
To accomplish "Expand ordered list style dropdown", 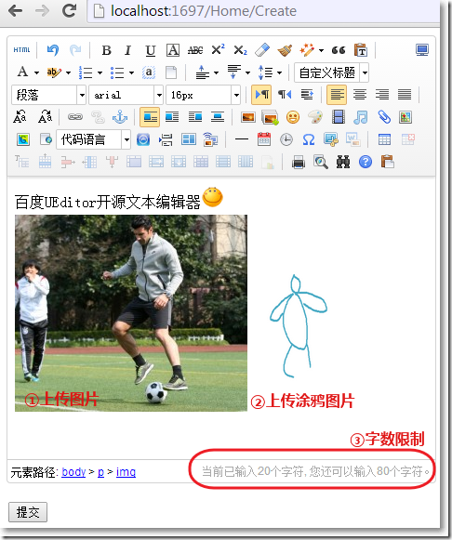I will (100, 72).
